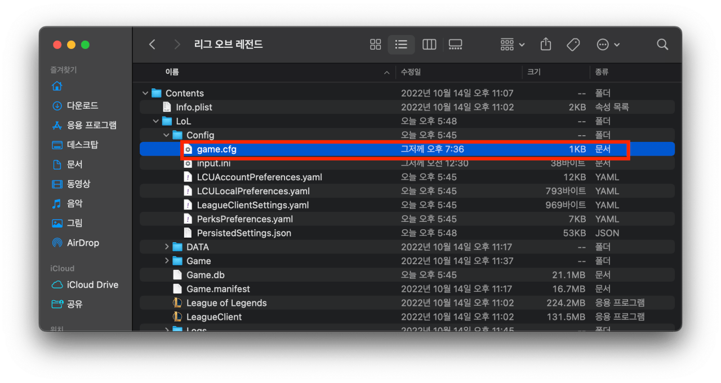Collapse the Config folder
This screenshot has width=721, height=383.
(x=166, y=135)
